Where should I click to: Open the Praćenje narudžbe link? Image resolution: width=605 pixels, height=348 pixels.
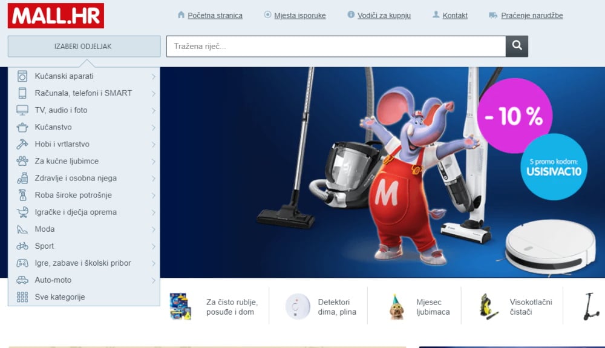pos(532,16)
